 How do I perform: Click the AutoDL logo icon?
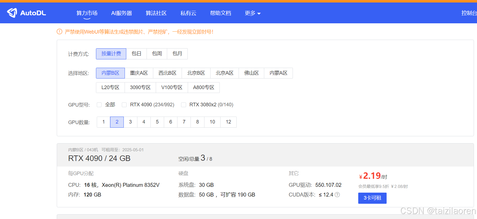point(12,13)
